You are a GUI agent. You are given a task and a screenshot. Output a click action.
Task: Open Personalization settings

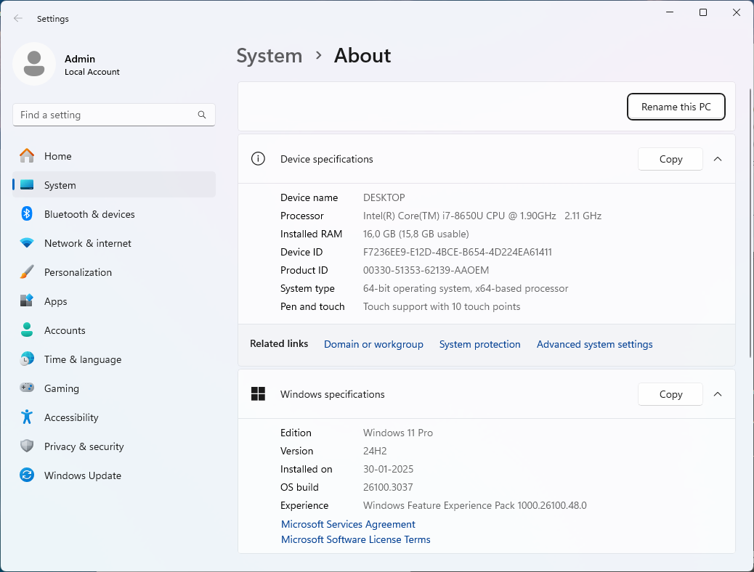coord(114,272)
